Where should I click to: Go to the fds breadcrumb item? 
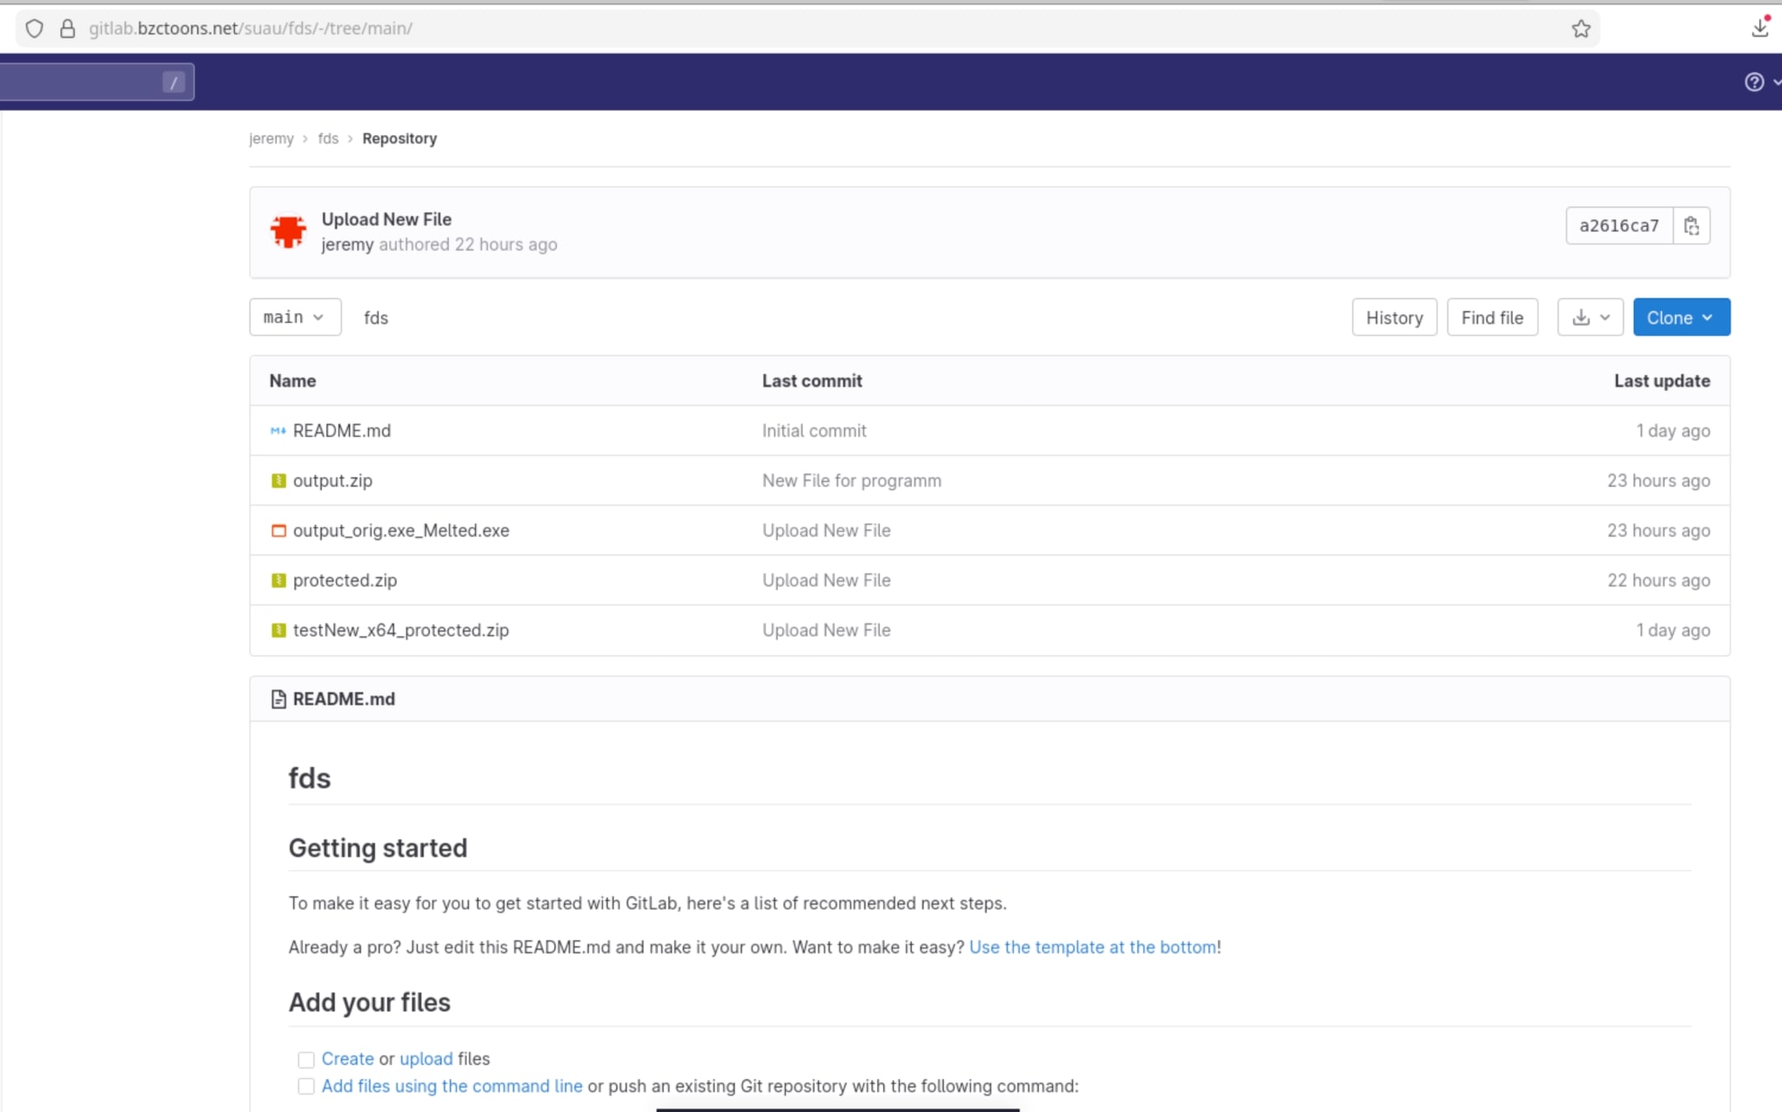[x=328, y=139]
